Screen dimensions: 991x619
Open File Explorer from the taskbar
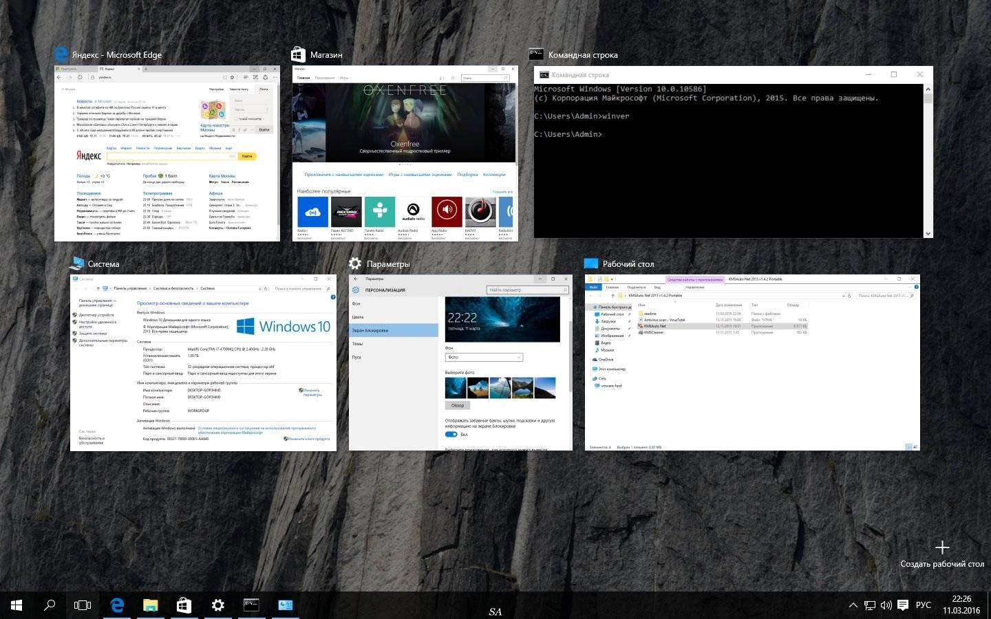click(150, 605)
